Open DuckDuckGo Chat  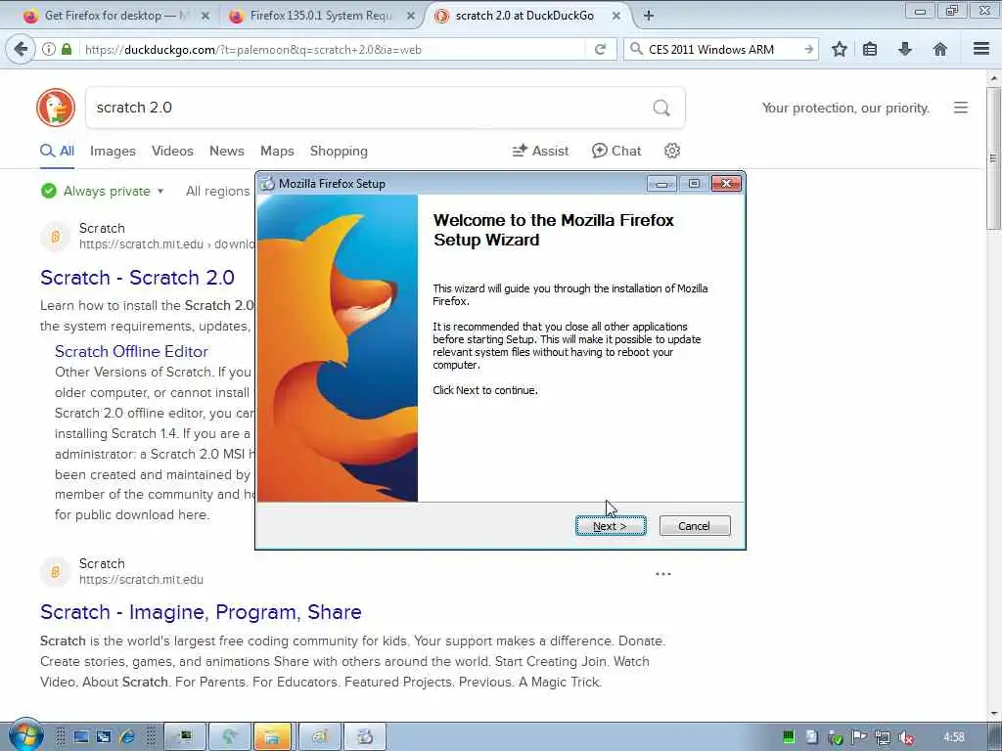tap(616, 151)
